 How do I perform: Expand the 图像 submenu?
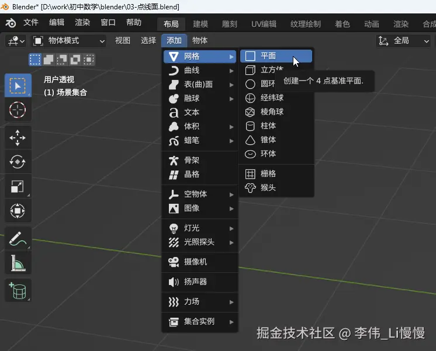pos(200,208)
